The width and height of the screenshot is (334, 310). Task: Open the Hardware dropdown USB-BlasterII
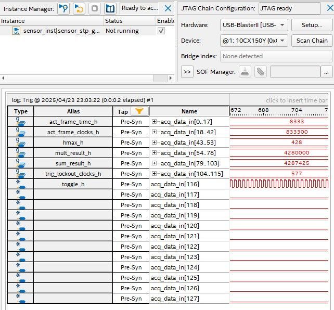point(254,25)
